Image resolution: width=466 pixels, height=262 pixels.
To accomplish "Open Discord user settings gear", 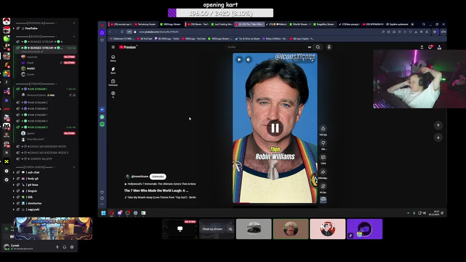I will pos(72,247).
